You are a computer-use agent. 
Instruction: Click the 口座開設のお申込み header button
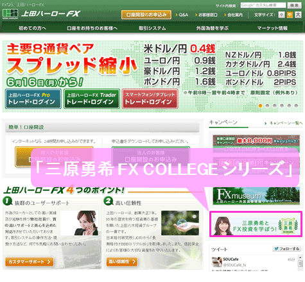point(146,15)
